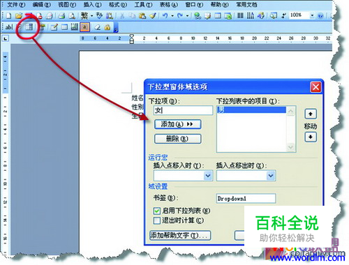Run the spelling and grammar check icon
The width and height of the screenshot is (349, 265).
pyautogui.click(x=99, y=16)
